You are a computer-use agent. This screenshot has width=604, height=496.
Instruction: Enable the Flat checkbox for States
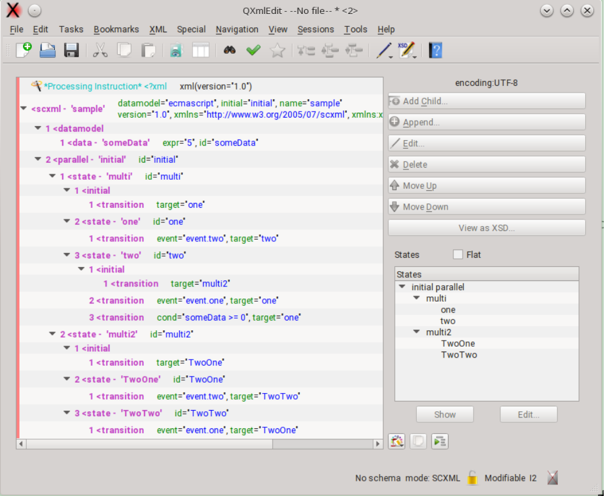tap(458, 255)
